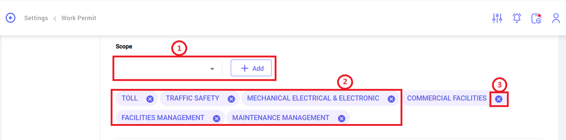The height and width of the screenshot is (140, 566).
Task: Remove the TRAFFIC SAFETY scope tag
Action: 231,99
